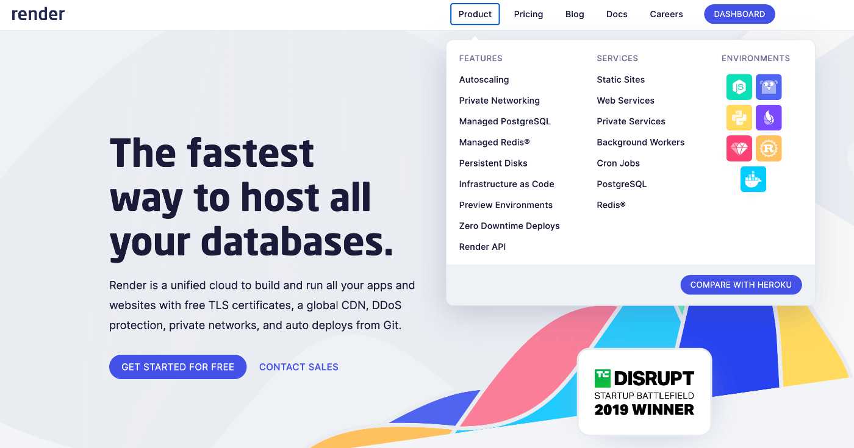Screen dimensions: 854x448
Task: Select Static Sites service
Action: pyautogui.click(x=621, y=80)
